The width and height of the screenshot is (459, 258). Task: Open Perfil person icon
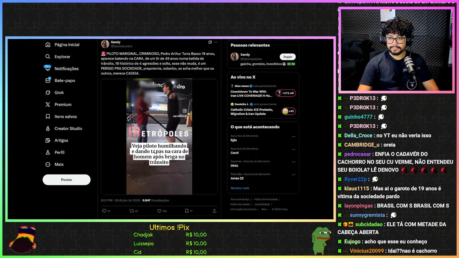click(x=48, y=152)
